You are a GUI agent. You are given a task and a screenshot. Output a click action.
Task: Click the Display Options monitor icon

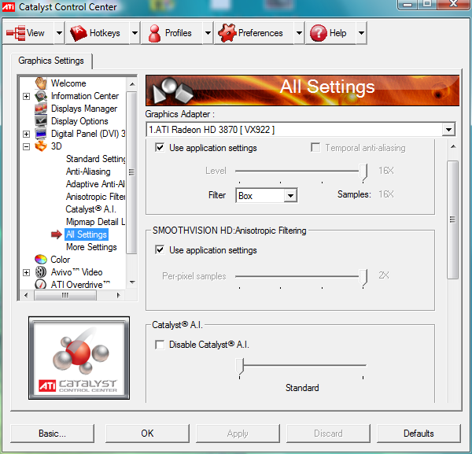click(x=41, y=121)
